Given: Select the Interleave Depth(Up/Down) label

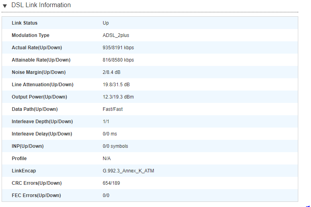Looking at the screenshot, I should (42, 122).
